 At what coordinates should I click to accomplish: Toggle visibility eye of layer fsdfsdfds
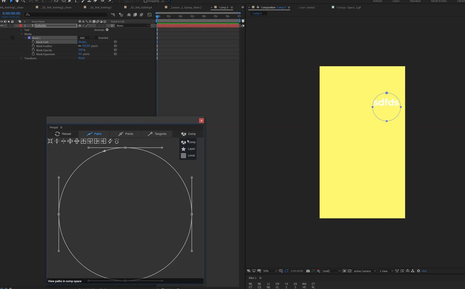pyautogui.click(x=2, y=26)
